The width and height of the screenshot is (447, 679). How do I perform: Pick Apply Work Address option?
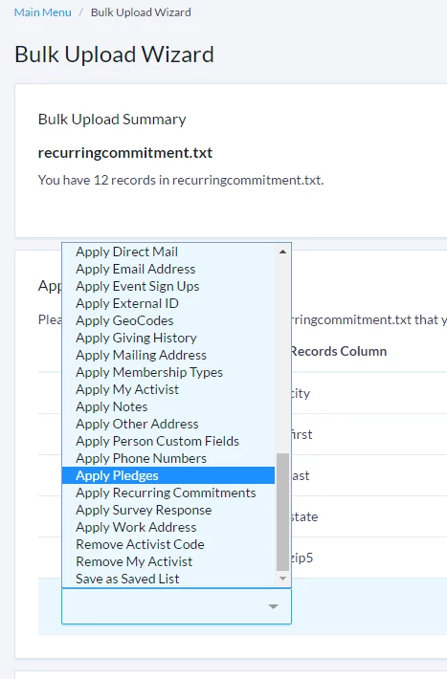168,527
